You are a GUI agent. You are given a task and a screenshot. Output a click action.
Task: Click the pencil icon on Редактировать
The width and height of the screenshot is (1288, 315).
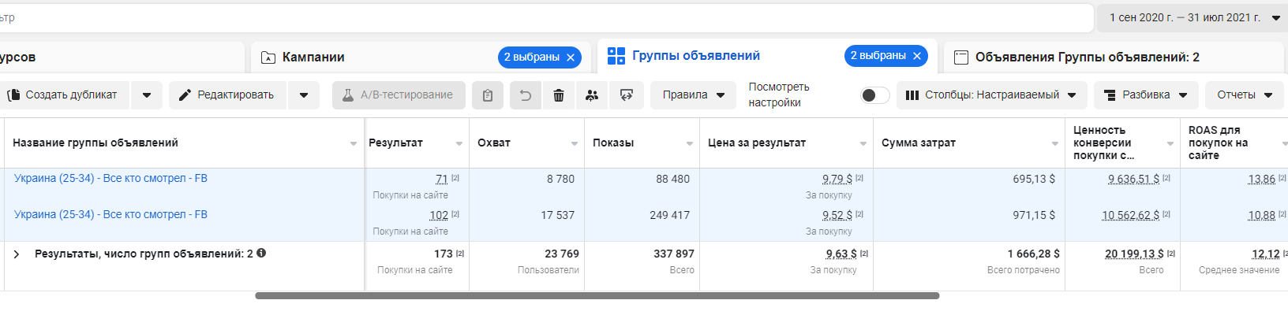click(x=185, y=95)
